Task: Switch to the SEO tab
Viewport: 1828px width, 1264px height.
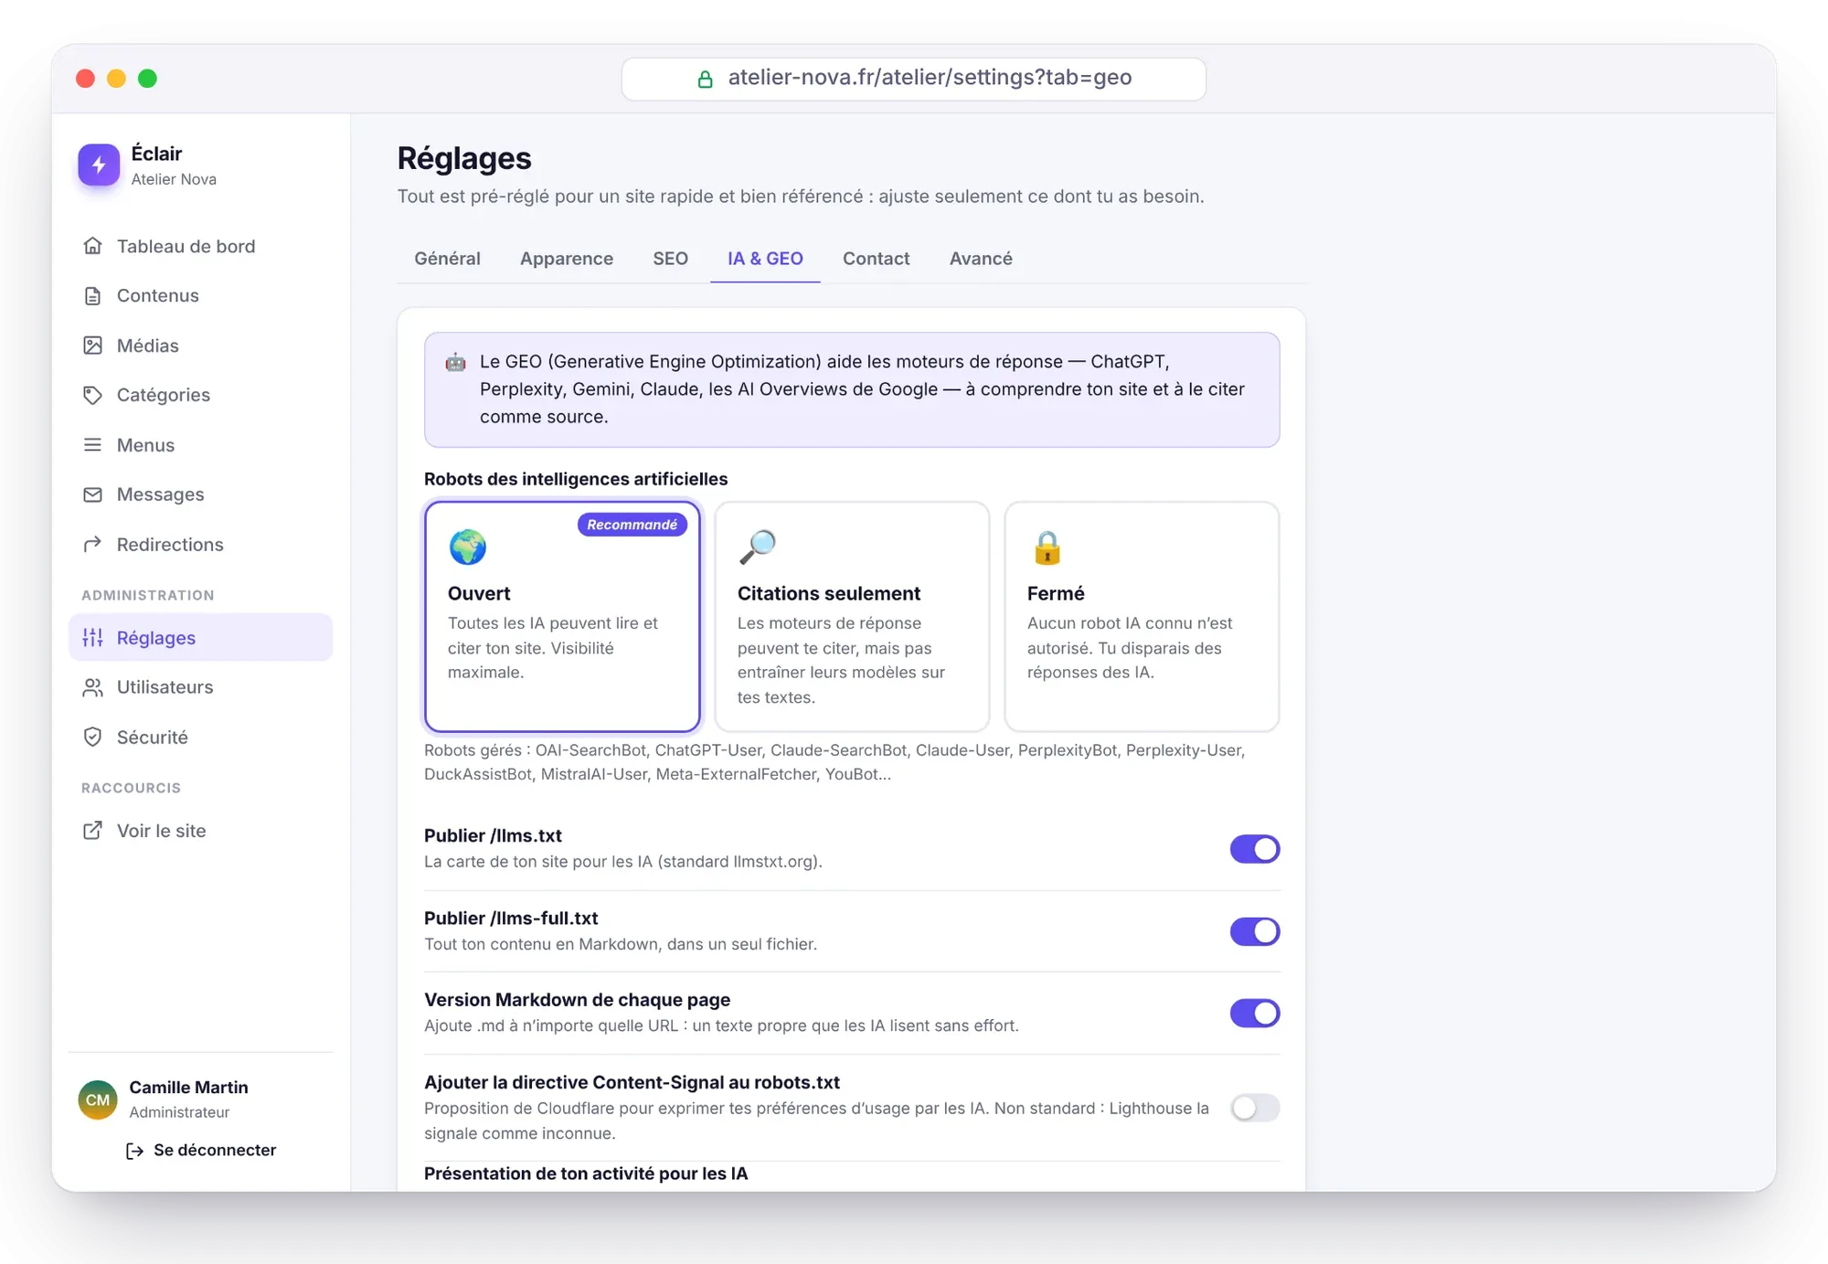Action: tap(670, 259)
